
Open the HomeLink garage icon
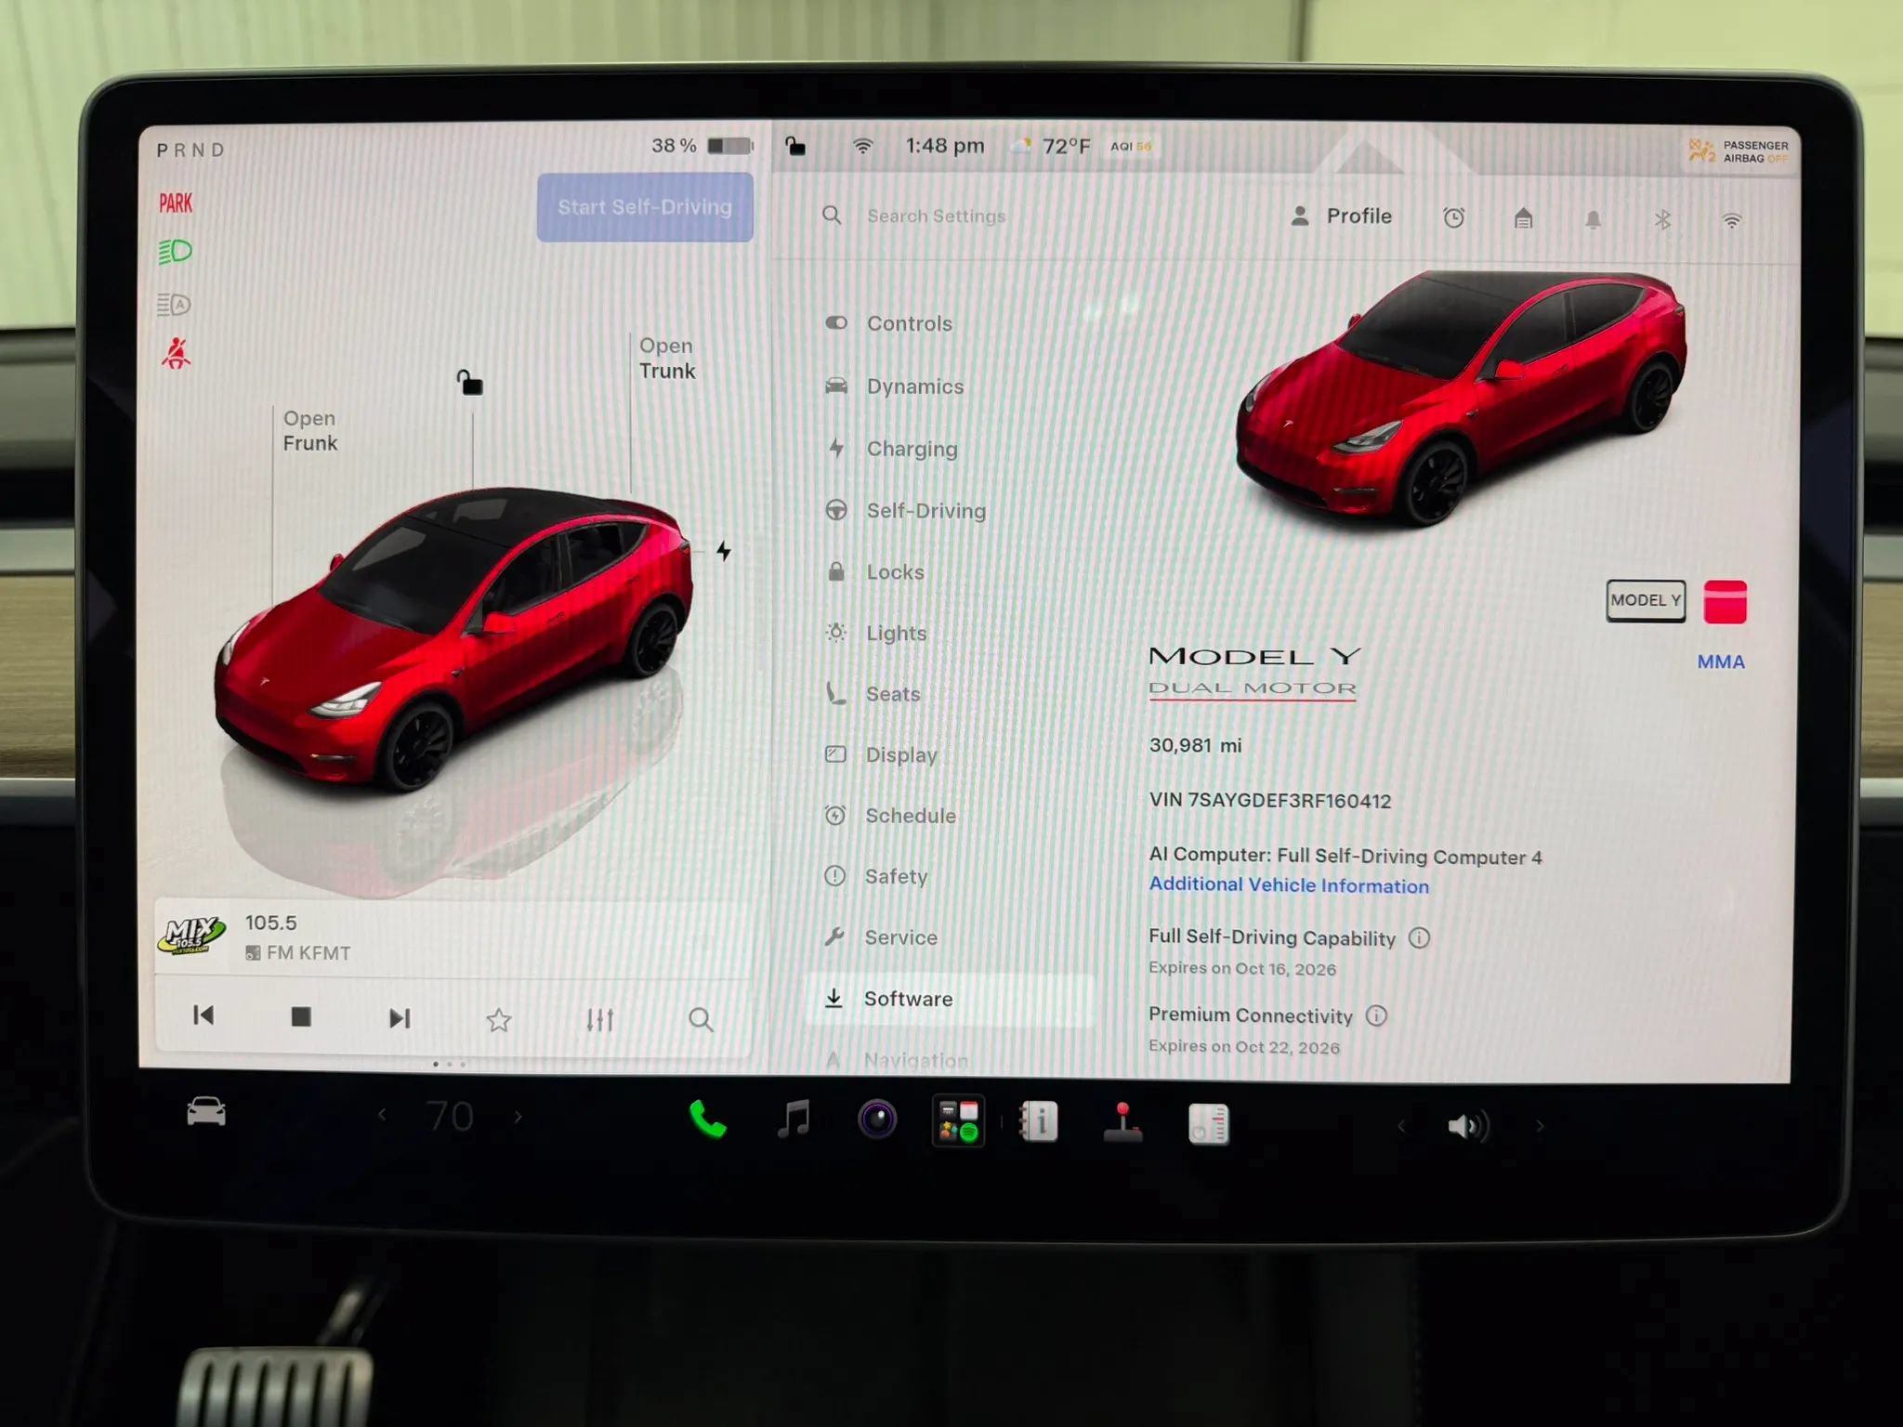(1523, 219)
